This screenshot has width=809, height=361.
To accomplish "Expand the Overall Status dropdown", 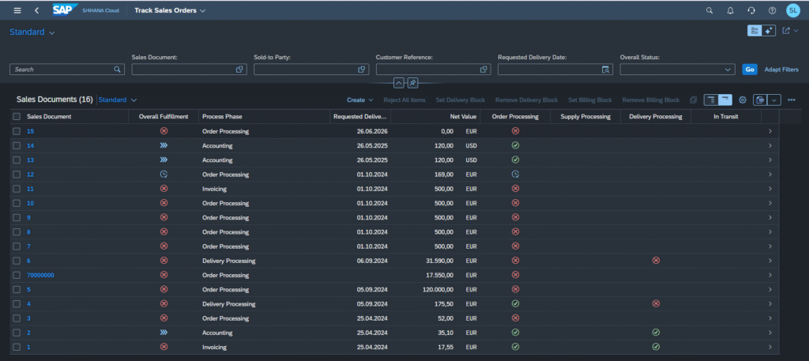I will [728, 70].
